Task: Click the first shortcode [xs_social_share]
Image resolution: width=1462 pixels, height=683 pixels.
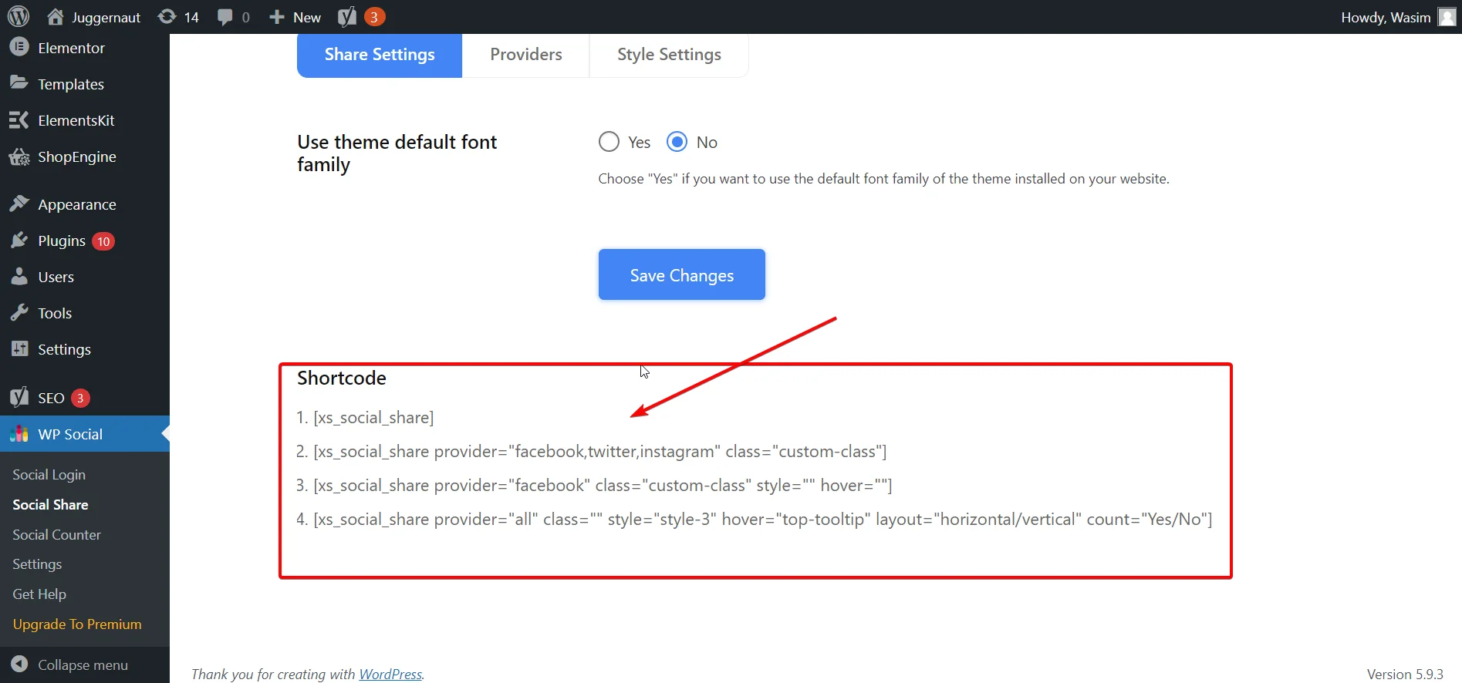Action: click(373, 418)
